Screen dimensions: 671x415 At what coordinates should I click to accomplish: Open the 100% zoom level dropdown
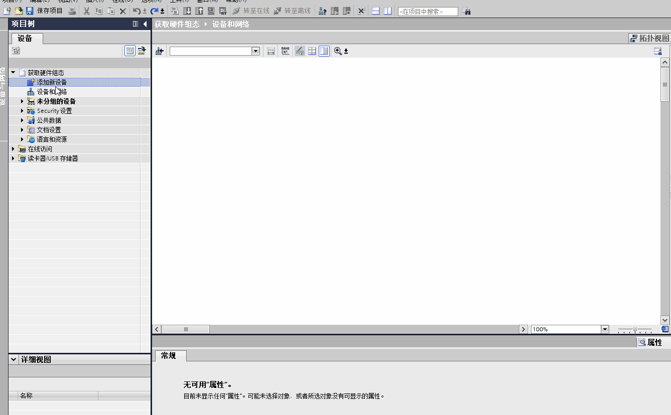pyautogui.click(x=605, y=329)
